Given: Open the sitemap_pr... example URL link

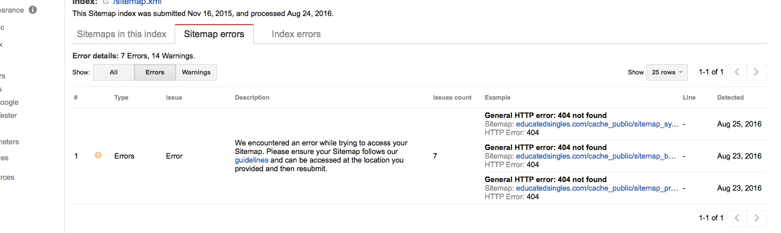Looking at the screenshot, I should 597,188.
